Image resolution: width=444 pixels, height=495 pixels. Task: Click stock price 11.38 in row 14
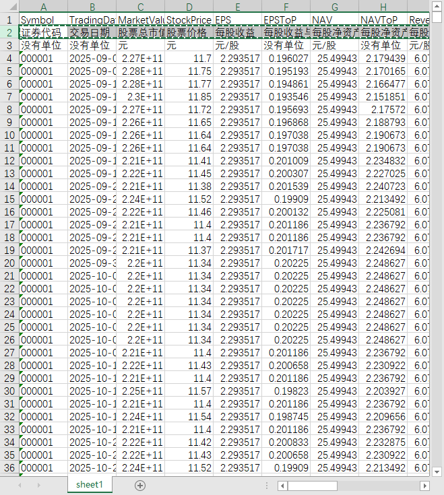tap(189, 187)
